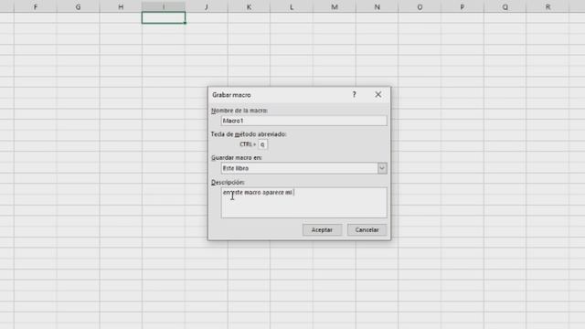Select column R header
The height and width of the screenshot is (329, 585).
[x=548, y=6]
